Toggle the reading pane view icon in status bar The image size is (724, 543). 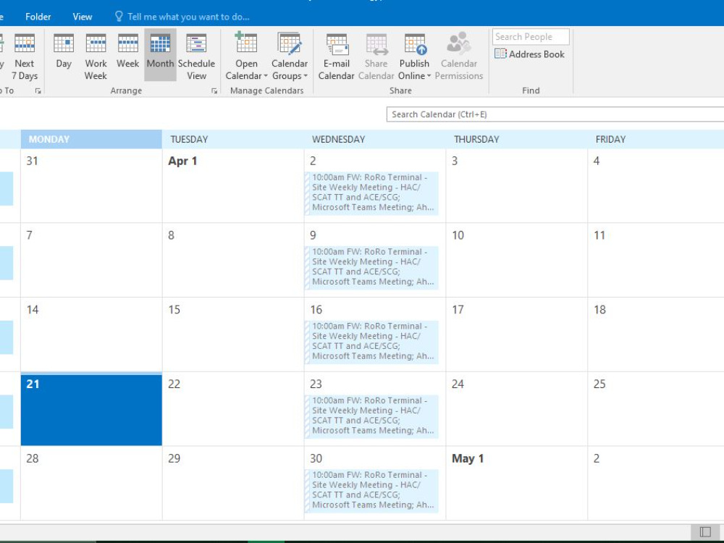(705, 532)
